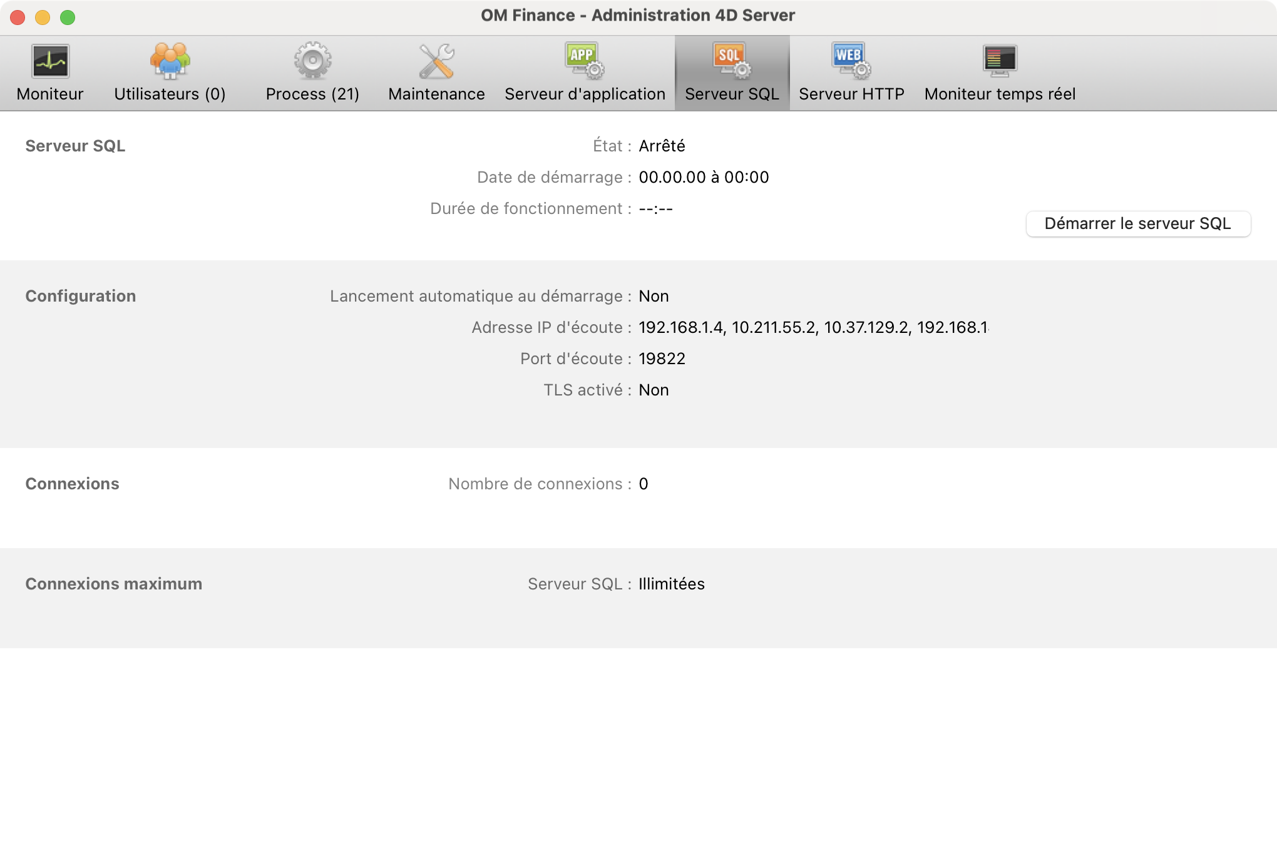Click listening port value 19822

click(x=662, y=359)
